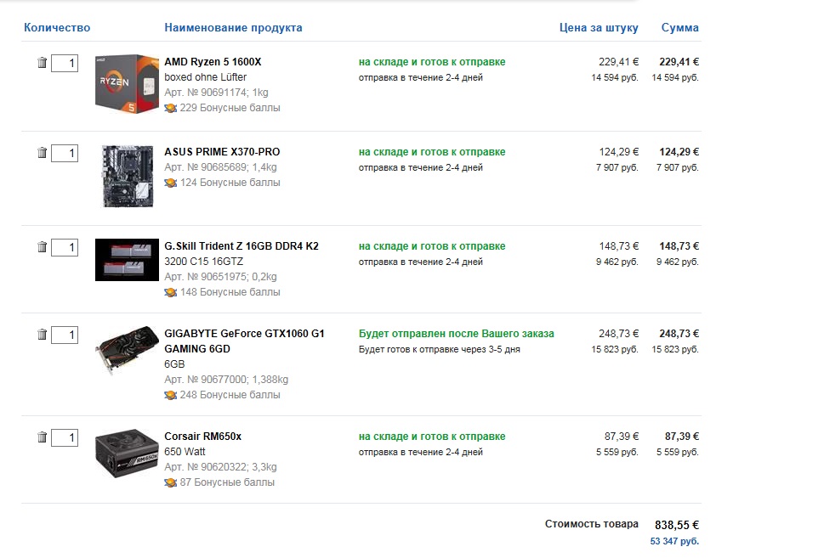Select quantity field for Corsair RM650x

[65, 438]
